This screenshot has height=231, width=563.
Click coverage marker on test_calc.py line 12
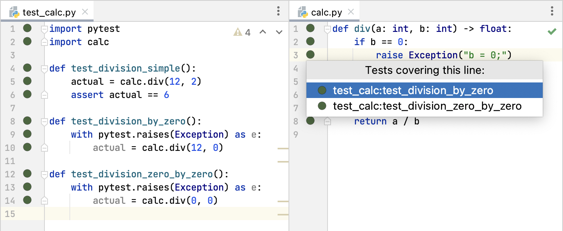click(x=27, y=173)
